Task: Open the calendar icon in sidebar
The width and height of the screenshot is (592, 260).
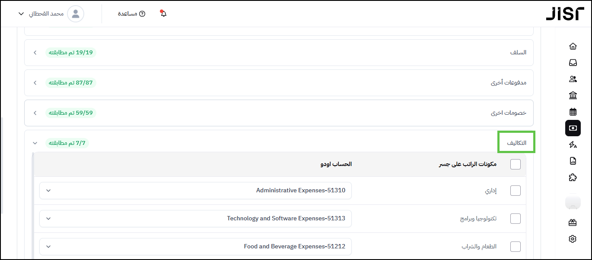Action: [573, 112]
